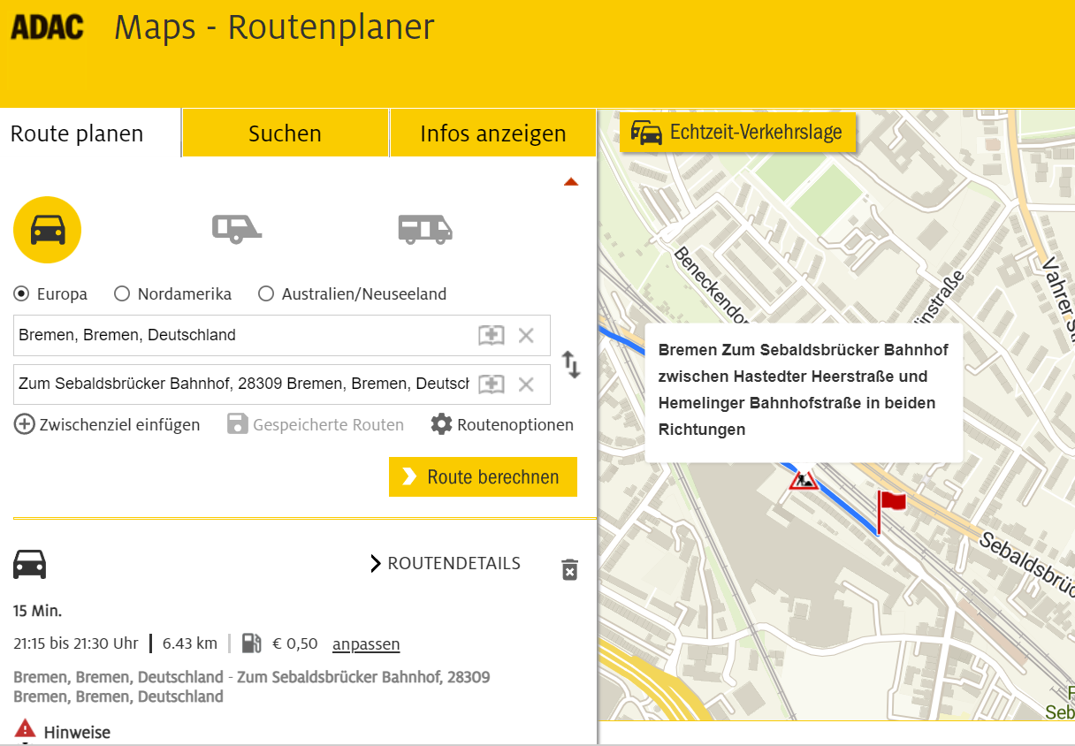Click the roadworks warning sign on map
Image resolution: width=1075 pixels, height=746 pixels.
point(803,479)
